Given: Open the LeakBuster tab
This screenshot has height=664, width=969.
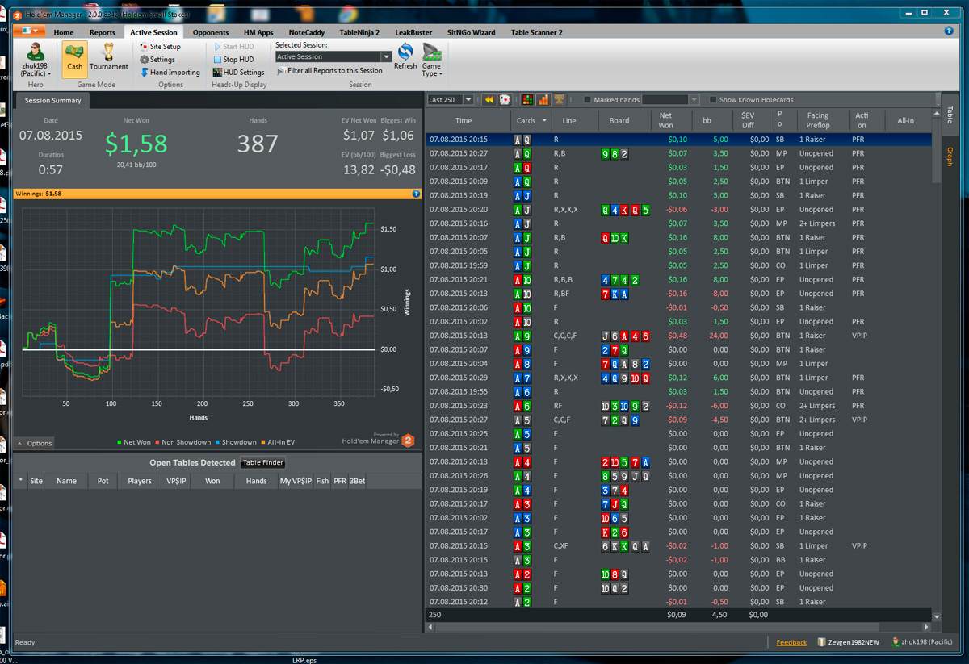Looking at the screenshot, I should (414, 32).
